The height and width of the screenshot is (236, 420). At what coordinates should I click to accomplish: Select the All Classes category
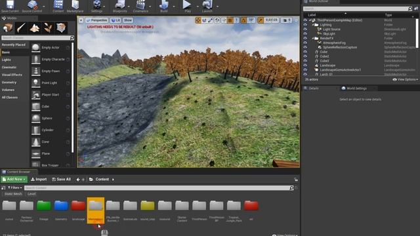tap(14, 98)
